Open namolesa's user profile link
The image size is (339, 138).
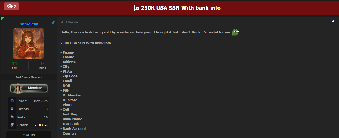29,24
